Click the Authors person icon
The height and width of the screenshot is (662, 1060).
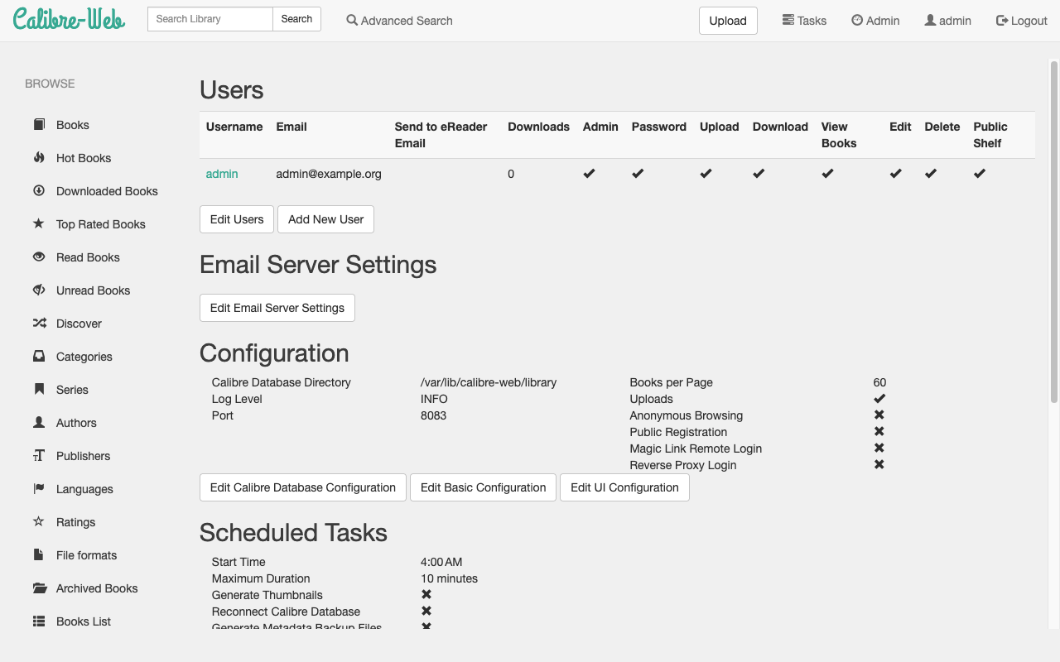[x=39, y=422]
